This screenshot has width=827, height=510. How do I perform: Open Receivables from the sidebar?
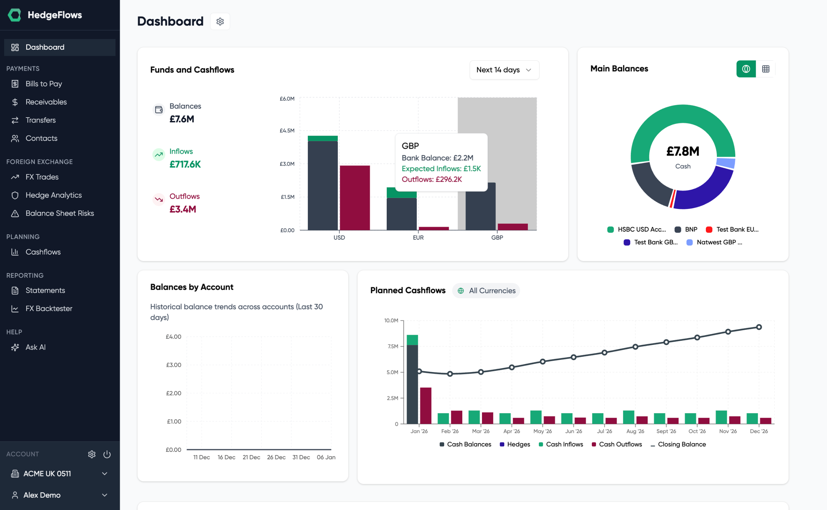46,101
